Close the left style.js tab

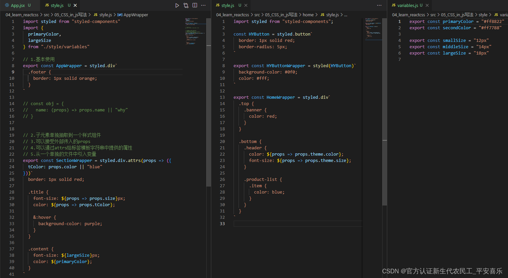75,5
